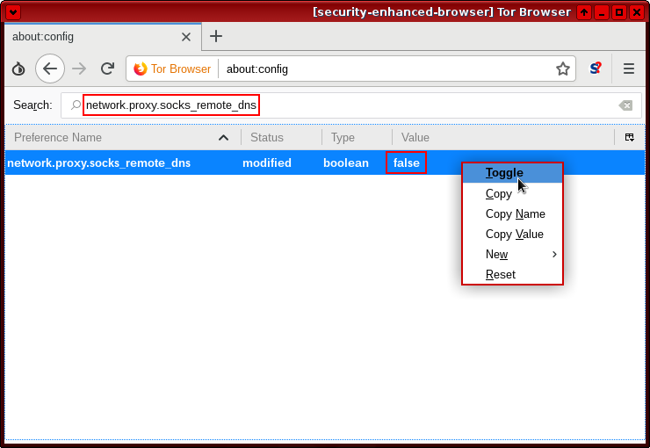
Task: Open the hamburger application menu
Action: point(629,69)
